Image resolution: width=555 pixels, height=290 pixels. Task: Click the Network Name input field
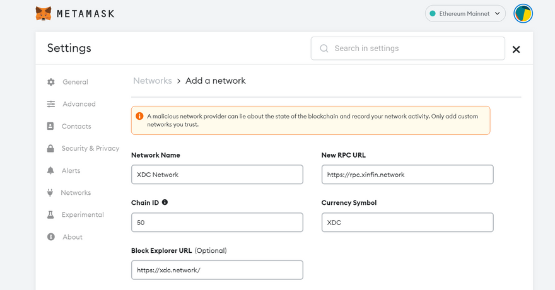pos(217,175)
